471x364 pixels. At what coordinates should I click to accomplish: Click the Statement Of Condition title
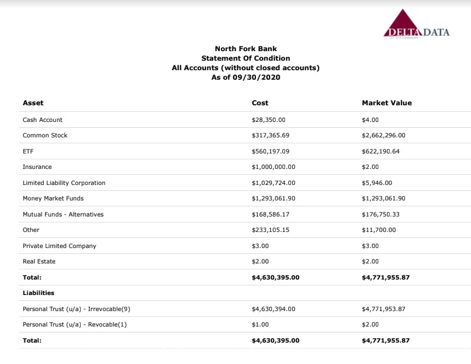(x=246, y=58)
